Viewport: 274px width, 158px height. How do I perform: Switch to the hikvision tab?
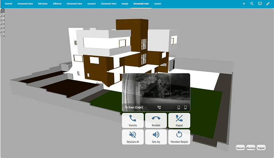[43, 4]
